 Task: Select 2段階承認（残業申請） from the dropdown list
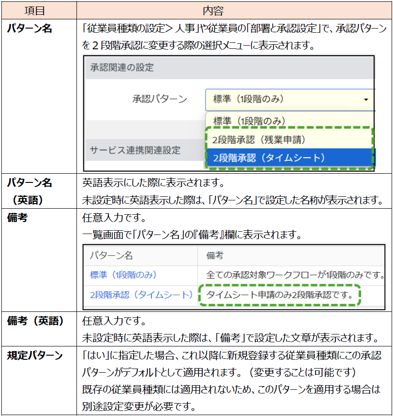tap(259, 139)
